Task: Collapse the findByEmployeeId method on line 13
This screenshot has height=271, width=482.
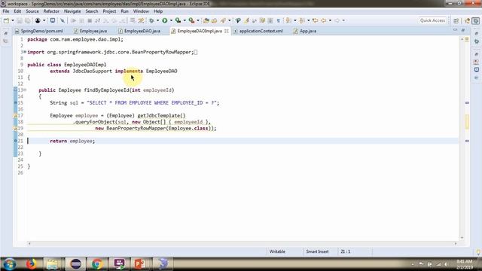Action: pyautogui.click(x=25, y=90)
